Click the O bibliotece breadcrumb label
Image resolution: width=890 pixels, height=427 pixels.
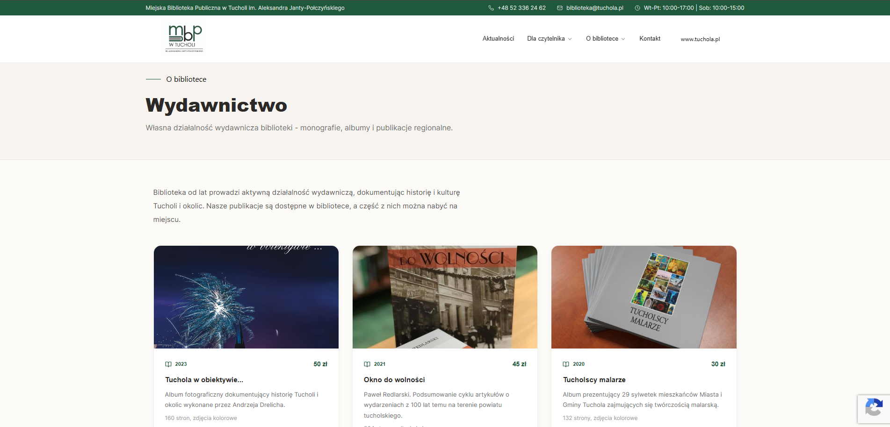pos(186,79)
